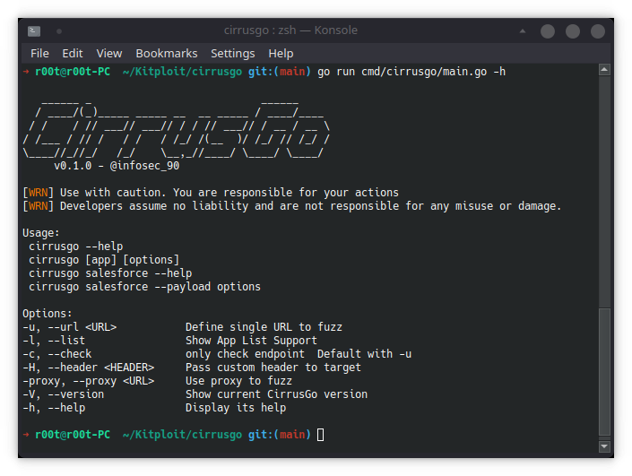
Task: Click 'r00t@r00t-PC' in the top prompt
Action: (73, 72)
